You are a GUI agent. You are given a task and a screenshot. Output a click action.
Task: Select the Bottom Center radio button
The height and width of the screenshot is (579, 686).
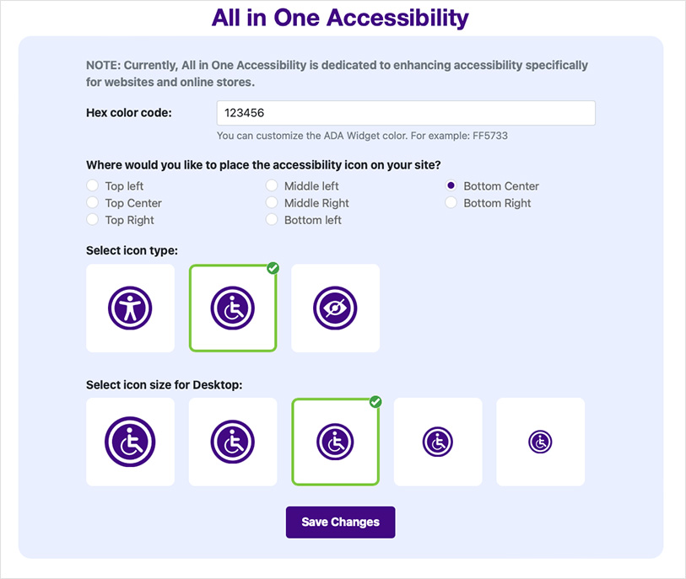coord(451,185)
